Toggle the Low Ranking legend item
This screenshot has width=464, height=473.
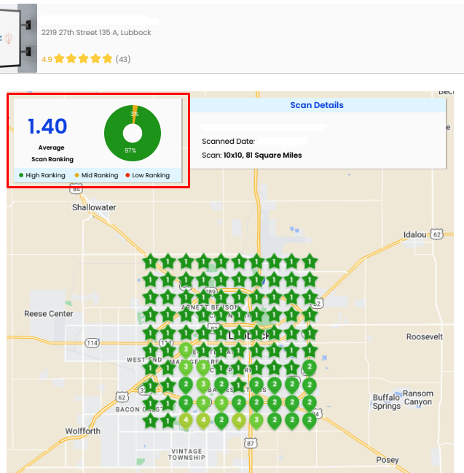(x=148, y=175)
